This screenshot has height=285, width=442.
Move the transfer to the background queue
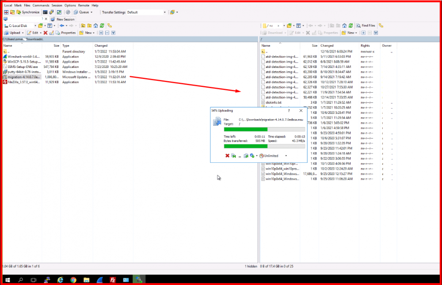pos(246,156)
